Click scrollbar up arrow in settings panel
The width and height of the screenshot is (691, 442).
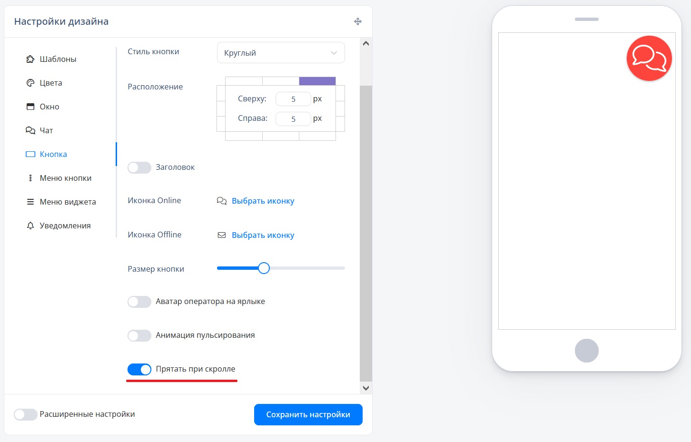click(365, 43)
